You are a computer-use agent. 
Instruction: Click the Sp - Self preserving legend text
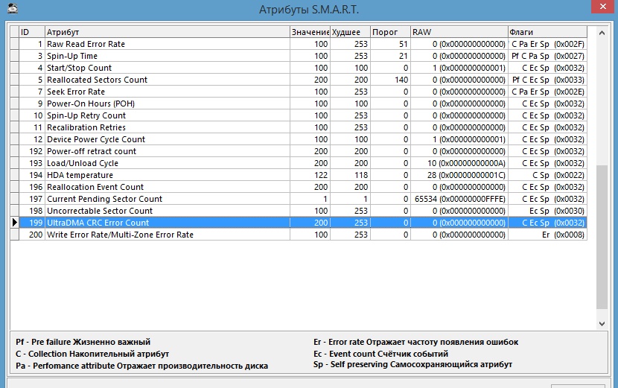tap(412, 364)
